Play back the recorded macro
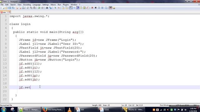 click(x=99, y=8)
